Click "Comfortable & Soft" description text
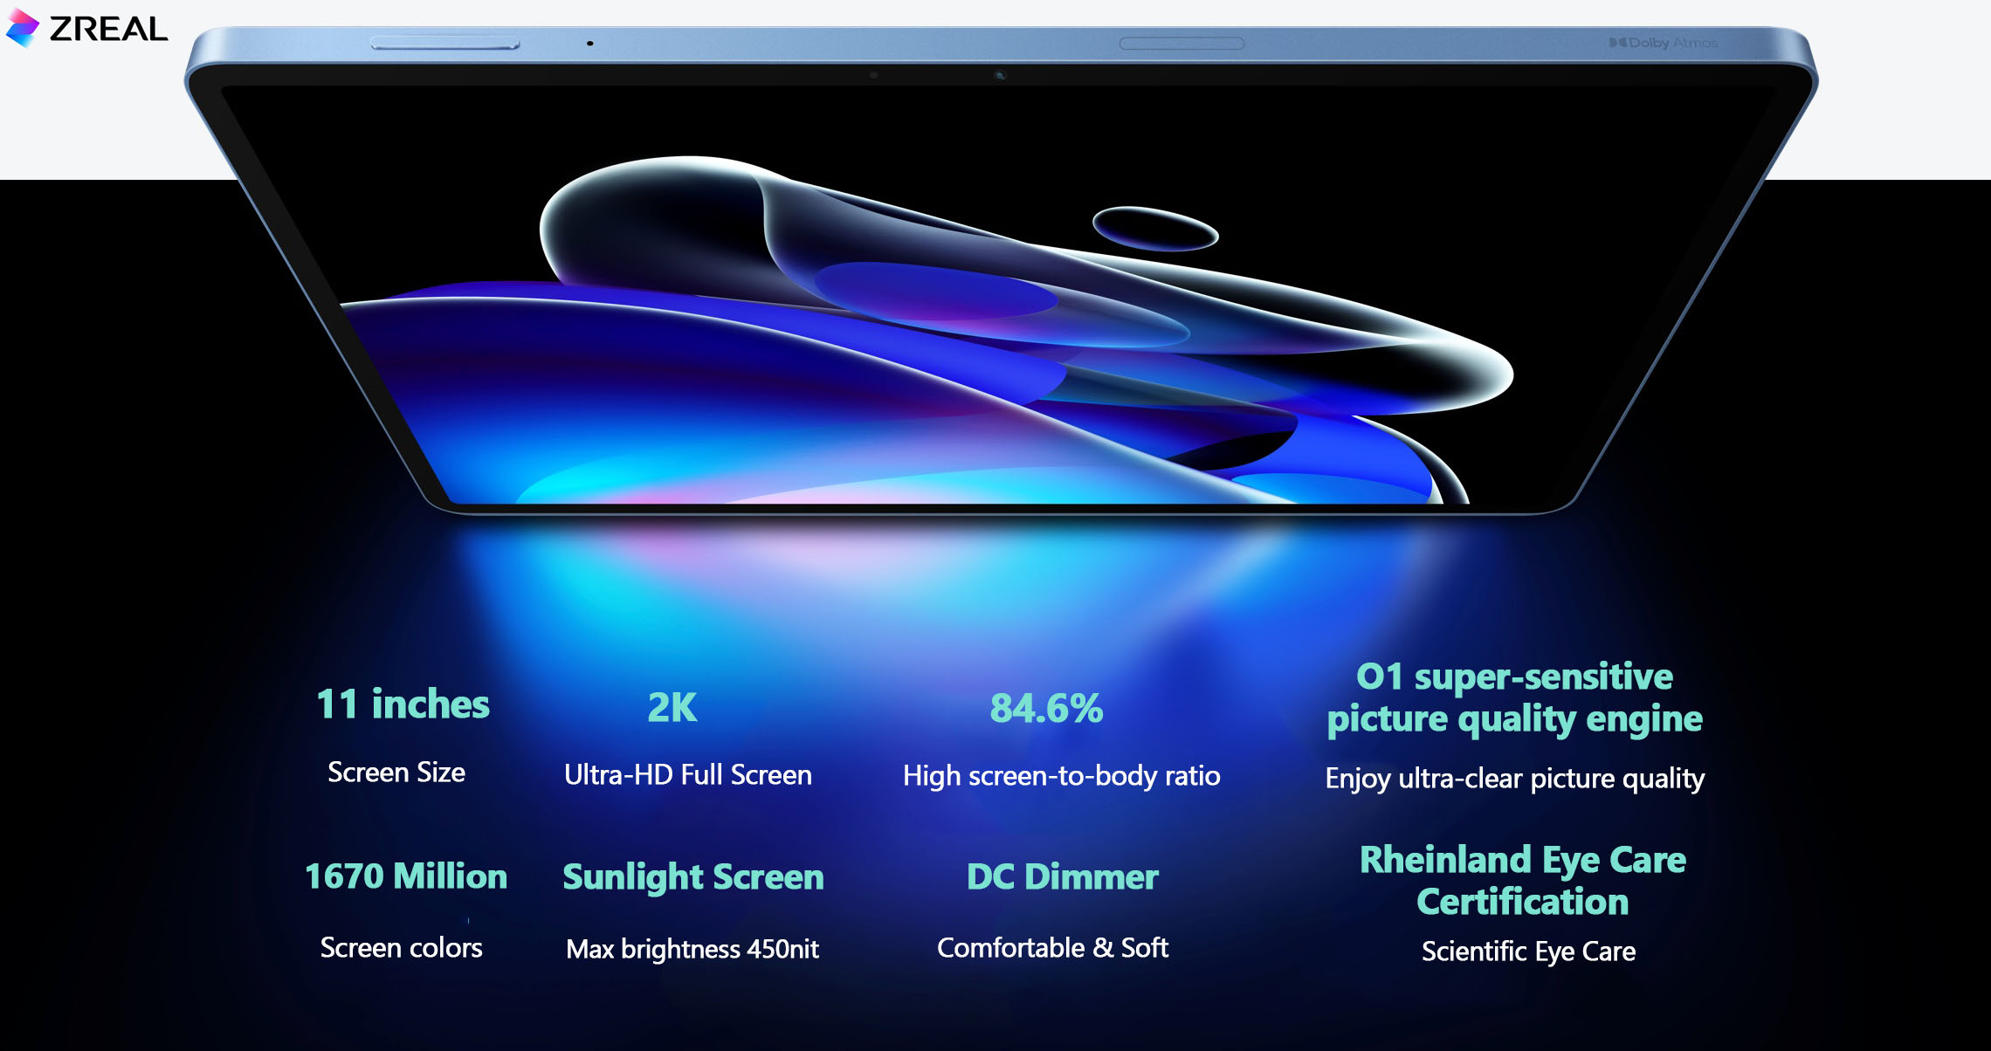1991x1051 pixels. tap(1052, 948)
